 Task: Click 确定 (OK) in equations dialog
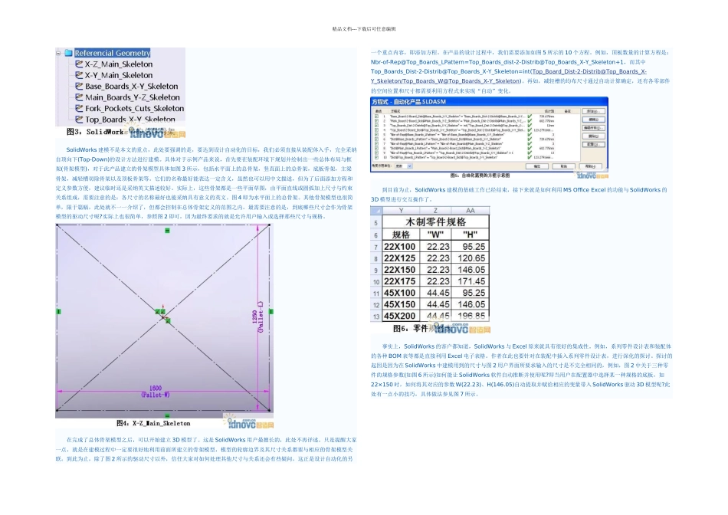(x=537, y=166)
